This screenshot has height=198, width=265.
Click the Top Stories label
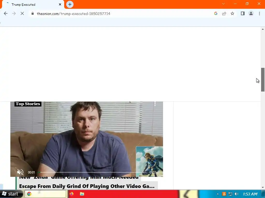pos(28,104)
